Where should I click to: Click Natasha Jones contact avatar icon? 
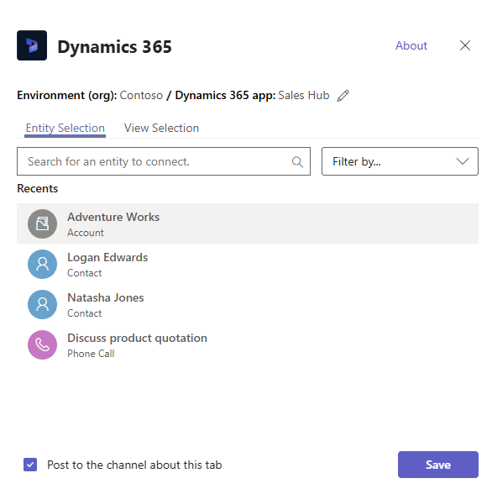click(x=43, y=304)
